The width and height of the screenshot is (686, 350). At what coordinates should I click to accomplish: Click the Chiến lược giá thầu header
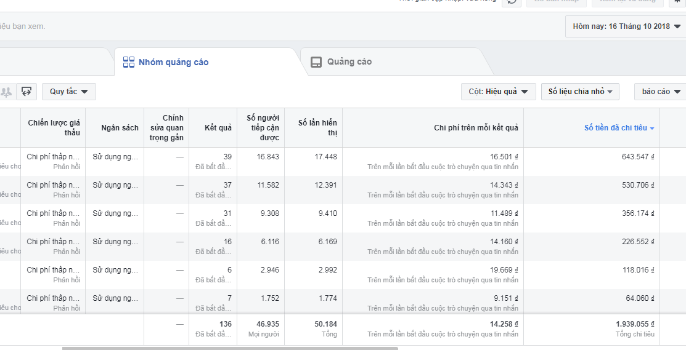[x=54, y=128]
